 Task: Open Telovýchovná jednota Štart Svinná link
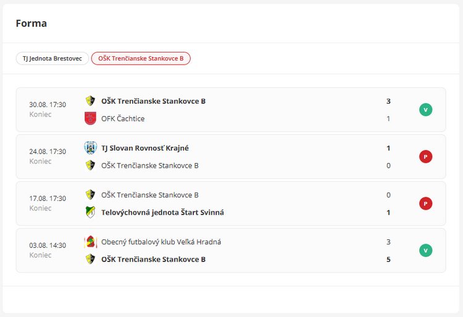[x=162, y=212]
